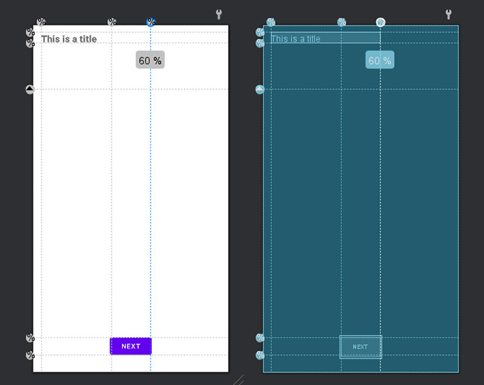Select design view guideline handle at NEXT button's top edge
484x385 pixels.
click(30, 338)
